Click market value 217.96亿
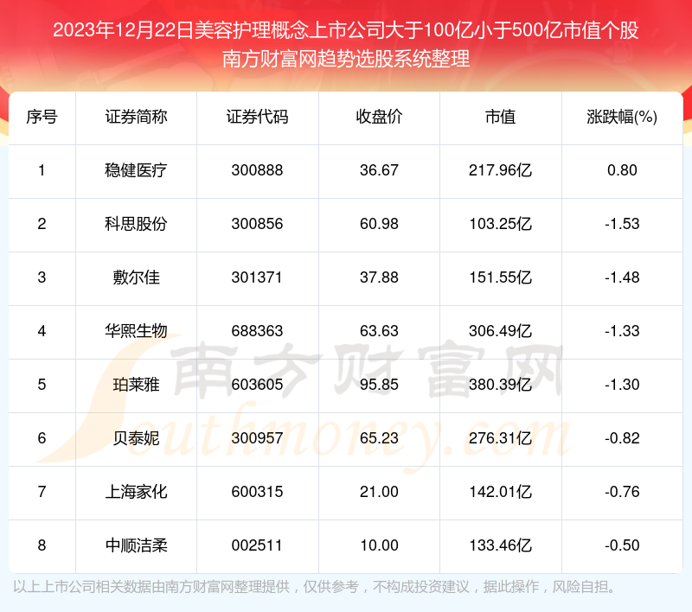The height and width of the screenshot is (612, 692). click(x=501, y=170)
